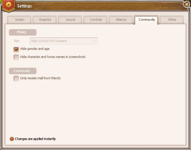This screenshot has width=191, height=150.
Task: Select the Sound tab
Action: click(x=70, y=20)
